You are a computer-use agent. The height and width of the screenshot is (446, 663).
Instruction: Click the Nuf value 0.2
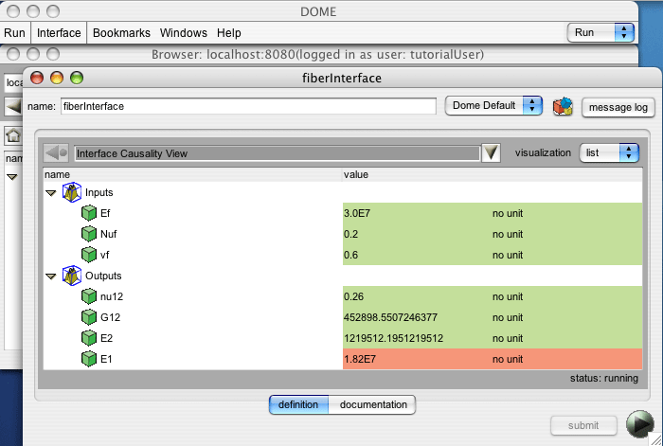(350, 234)
